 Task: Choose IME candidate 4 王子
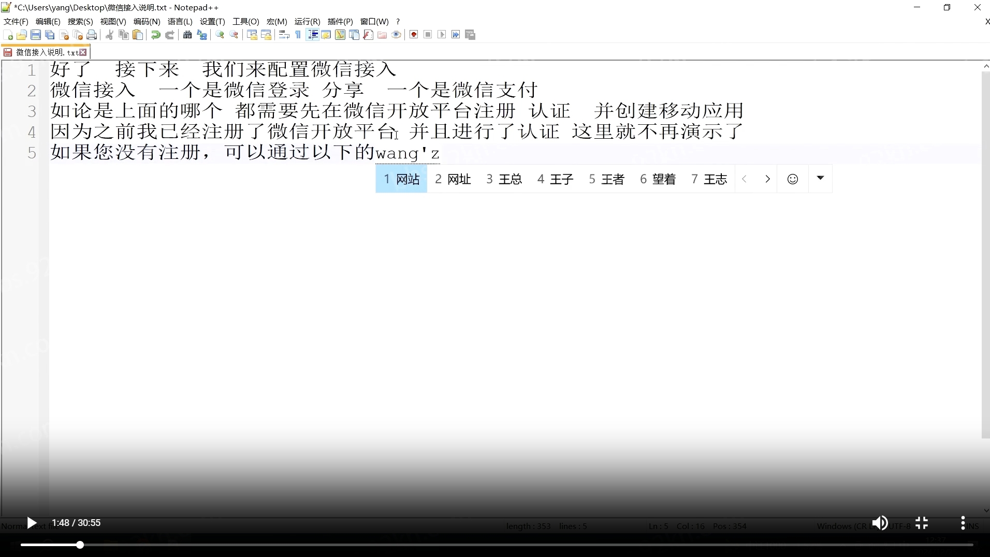click(x=555, y=179)
